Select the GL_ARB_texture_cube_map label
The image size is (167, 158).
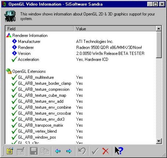[x=42, y=95]
